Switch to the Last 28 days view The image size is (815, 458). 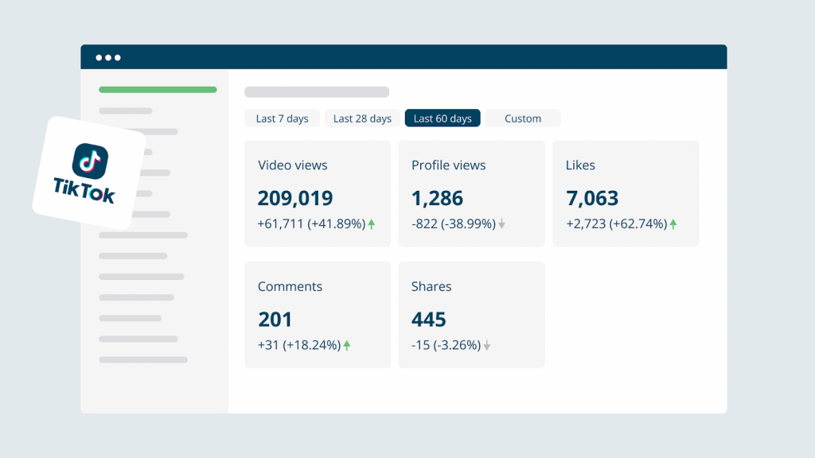[362, 118]
